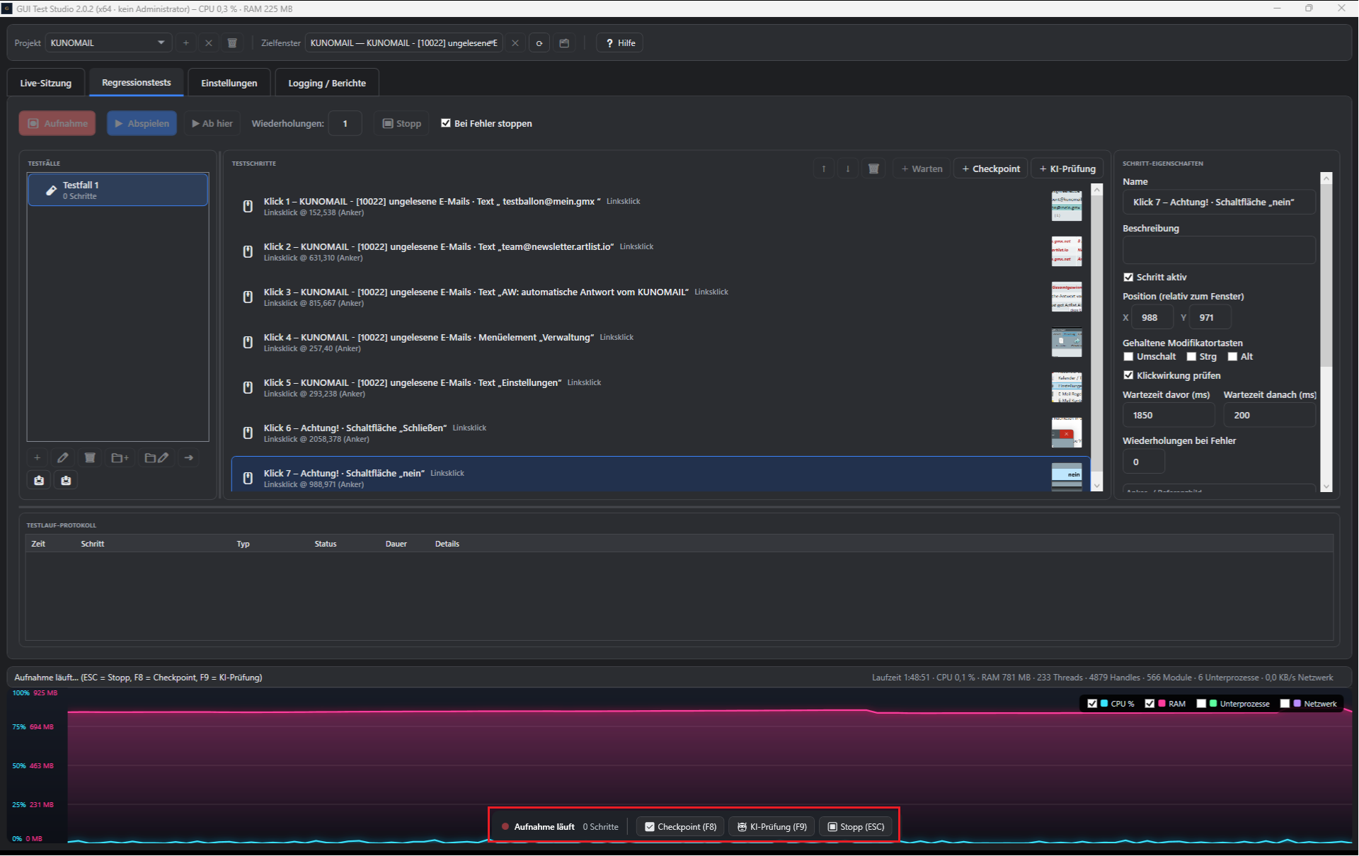This screenshot has width=1359, height=856.
Task: Toggle the 'Bei Fehler stoppen' checkbox
Action: click(x=446, y=123)
